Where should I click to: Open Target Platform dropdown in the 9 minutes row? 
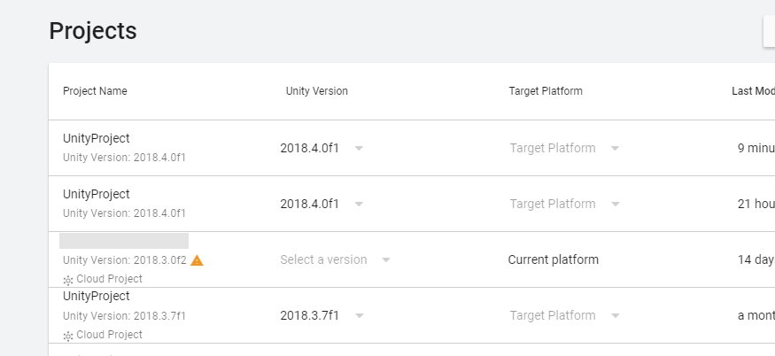pyautogui.click(x=564, y=148)
